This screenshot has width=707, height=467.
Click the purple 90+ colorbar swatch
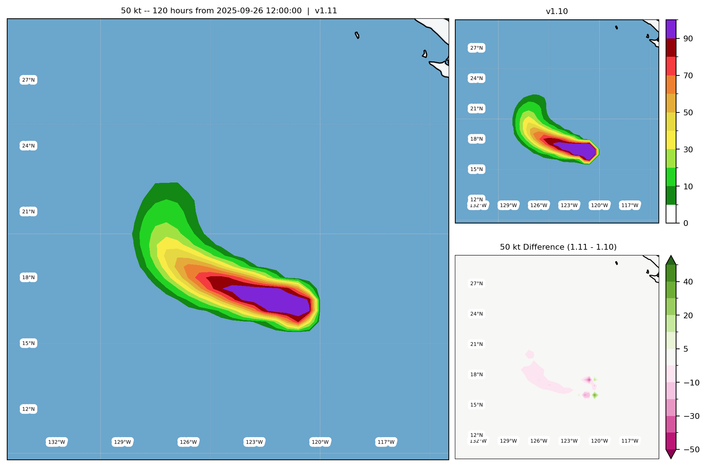[x=671, y=29]
